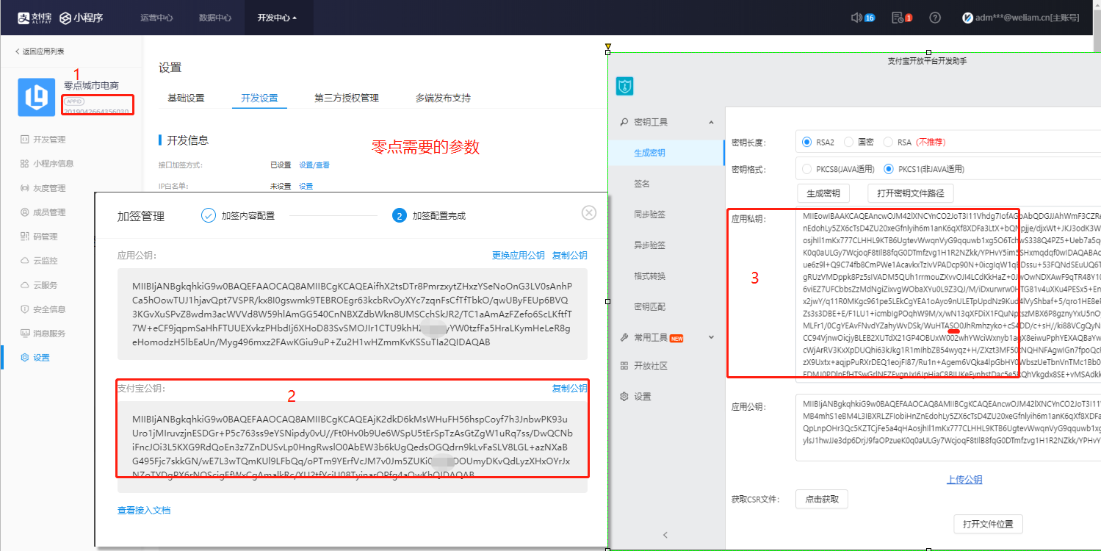The width and height of the screenshot is (1101, 551).
Task: Go back via 返回应用列表
Action: click(40, 51)
